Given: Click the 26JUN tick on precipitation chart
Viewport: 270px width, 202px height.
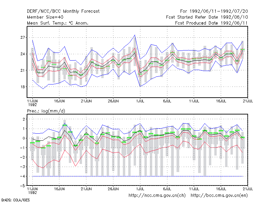Looking at the screenshot, I should click(113, 189).
